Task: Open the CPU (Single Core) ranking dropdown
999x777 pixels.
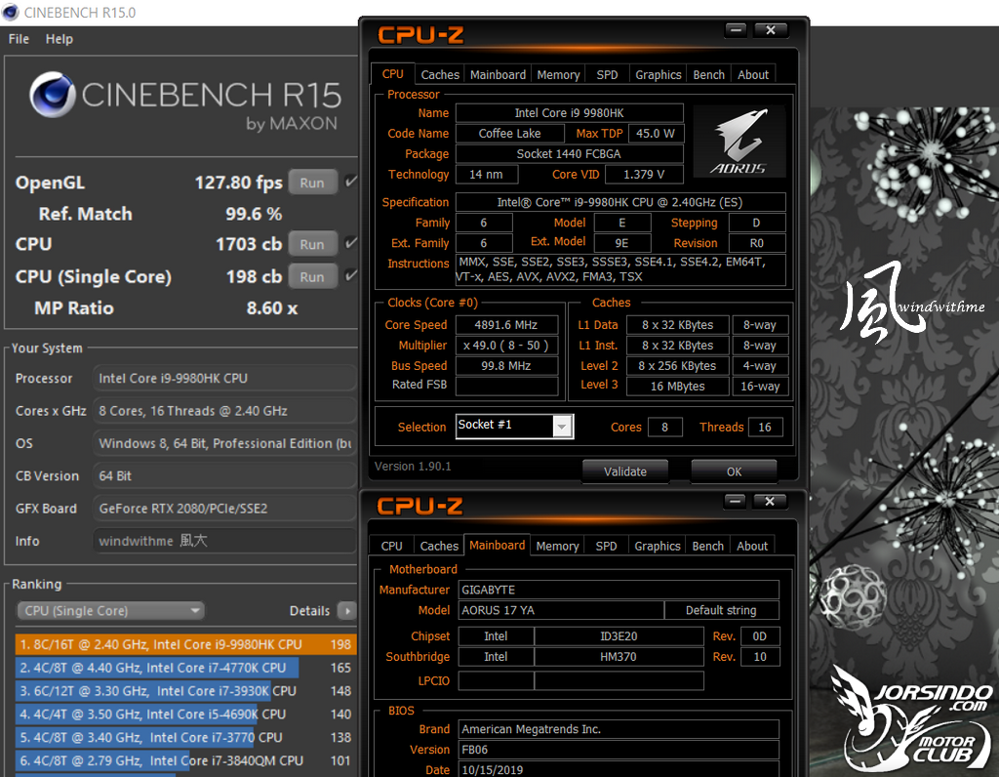Action: [x=110, y=611]
